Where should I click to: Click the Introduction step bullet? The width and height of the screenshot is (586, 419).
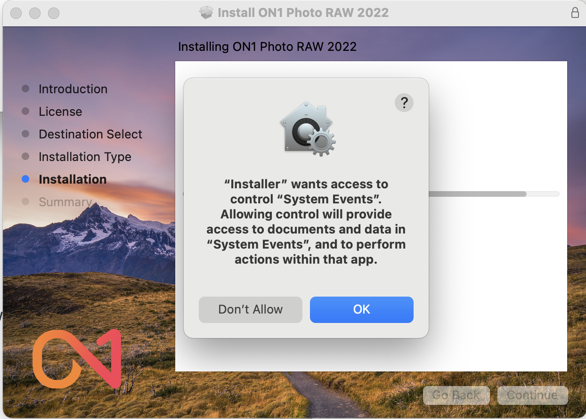point(25,89)
